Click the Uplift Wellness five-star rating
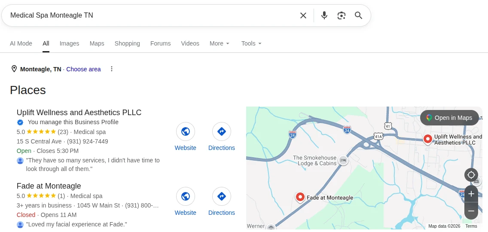This screenshot has height=232, width=488. [41, 132]
